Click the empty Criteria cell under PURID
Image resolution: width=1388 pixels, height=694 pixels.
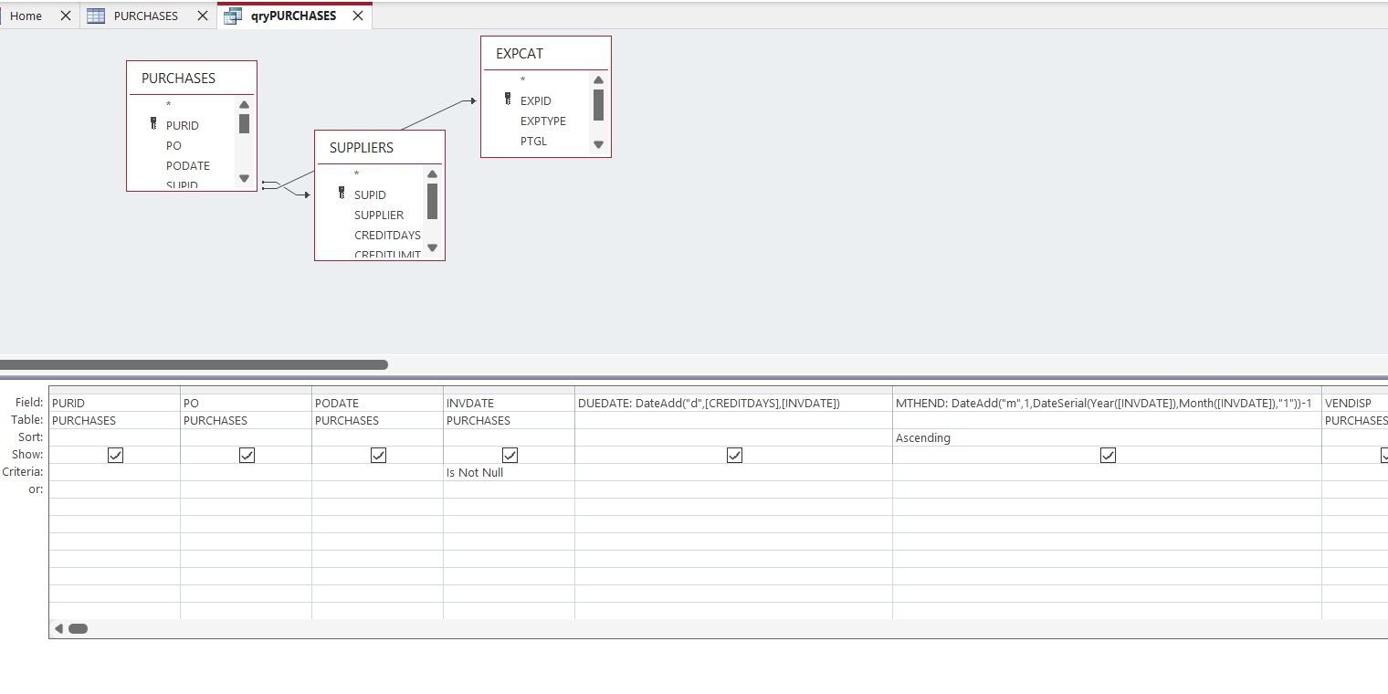coord(115,472)
